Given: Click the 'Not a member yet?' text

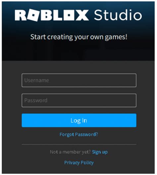Looking at the screenshot, I should coord(70,152).
